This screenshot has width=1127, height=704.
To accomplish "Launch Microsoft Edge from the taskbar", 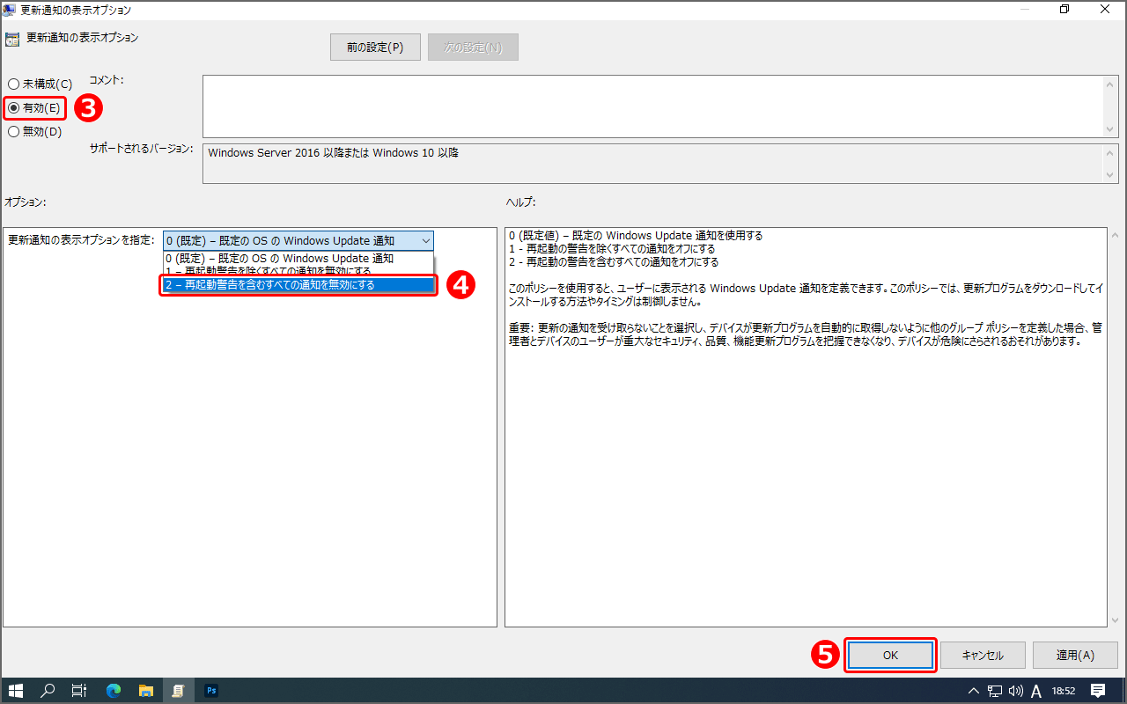I will tap(113, 691).
